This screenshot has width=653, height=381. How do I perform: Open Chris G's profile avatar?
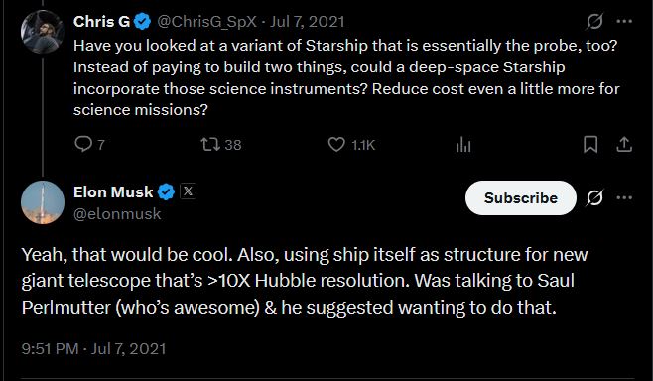pyautogui.click(x=43, y=32)
